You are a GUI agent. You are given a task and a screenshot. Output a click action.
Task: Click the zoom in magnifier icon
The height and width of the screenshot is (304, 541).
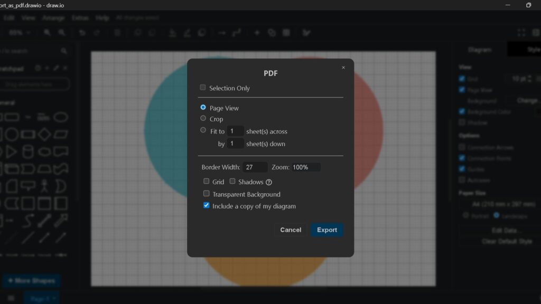[48, 33]
